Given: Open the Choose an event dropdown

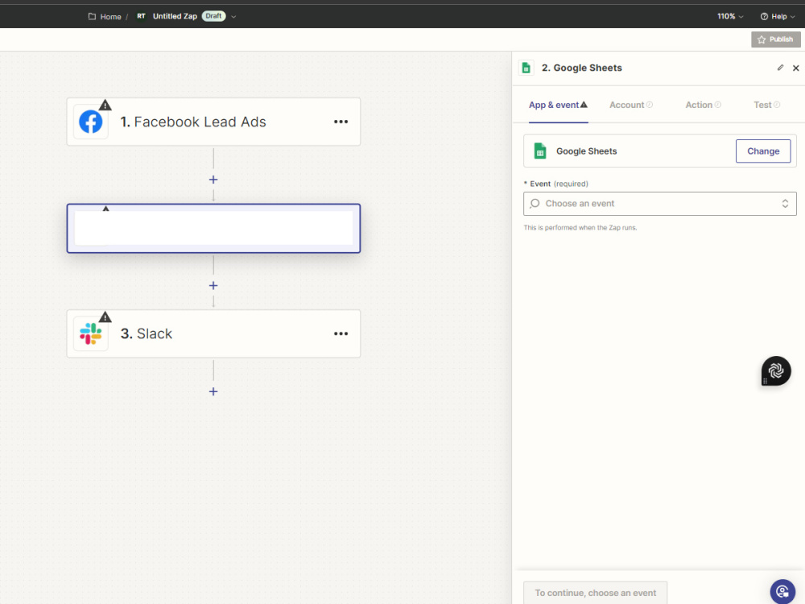Looking at the screenshot, I should 660,204.
